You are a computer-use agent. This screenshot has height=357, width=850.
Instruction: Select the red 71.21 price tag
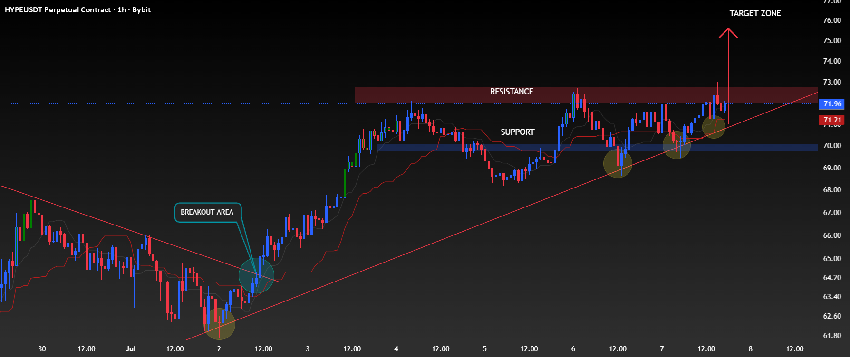(x=832, y=120)
